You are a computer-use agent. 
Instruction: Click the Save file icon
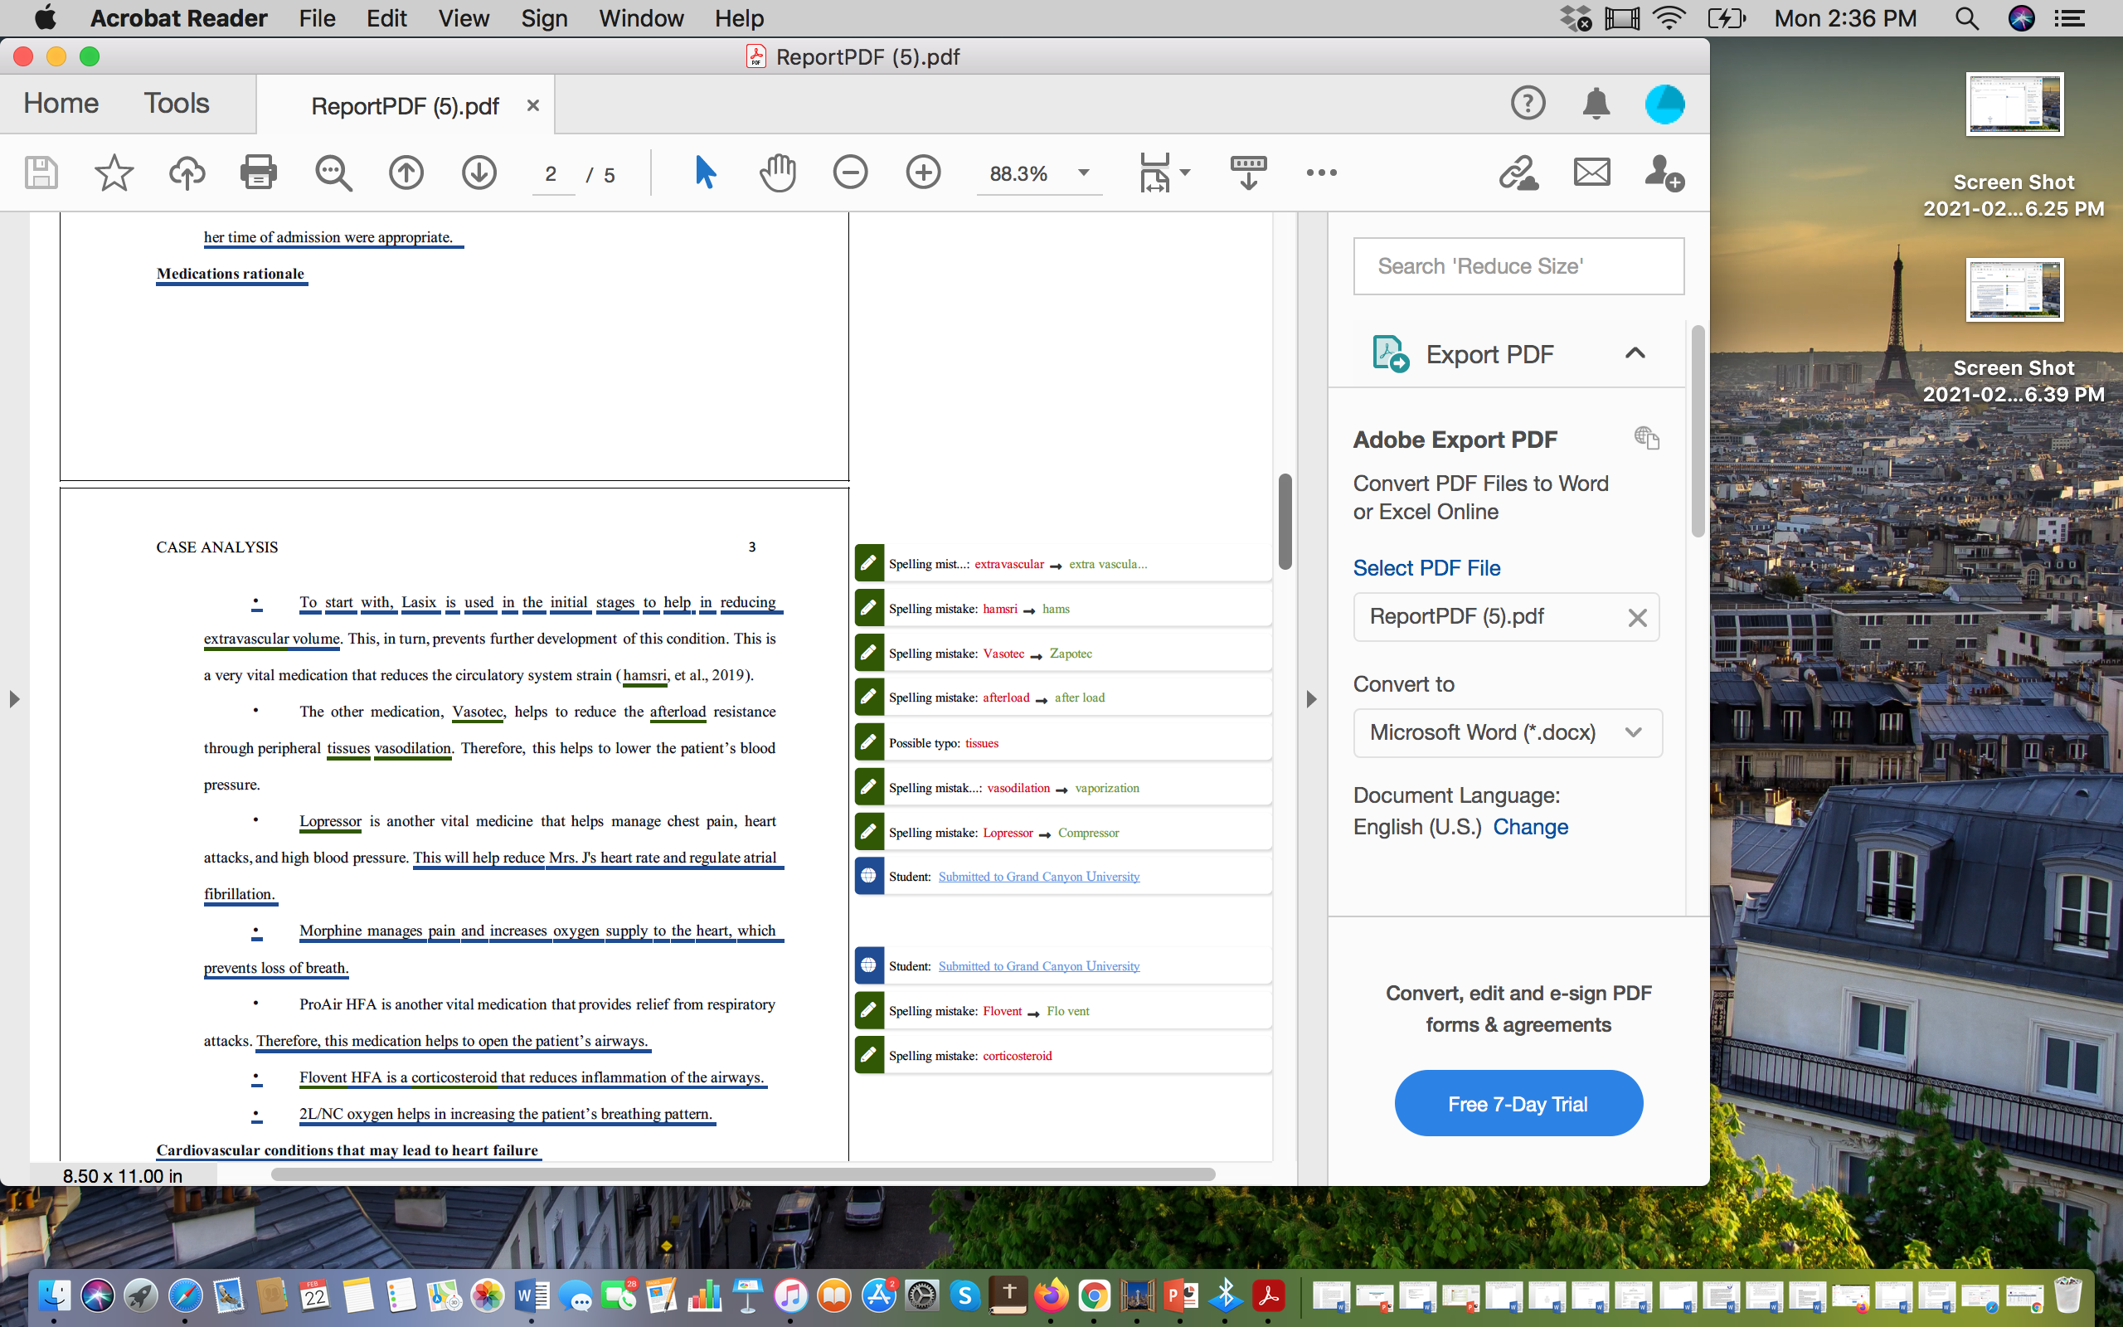pyautogui.click(x=41, y=173)
